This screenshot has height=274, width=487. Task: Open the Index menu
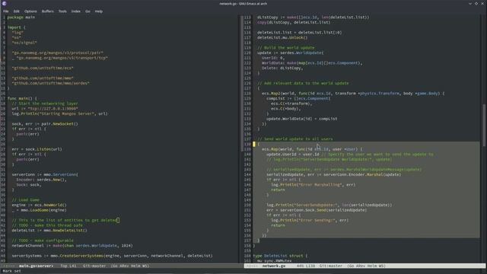[x=76, y=11]
